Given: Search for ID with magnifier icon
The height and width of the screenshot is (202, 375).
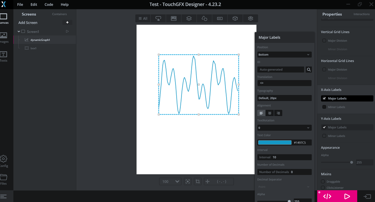Looking at the screenshot, I should pos(309,69).
